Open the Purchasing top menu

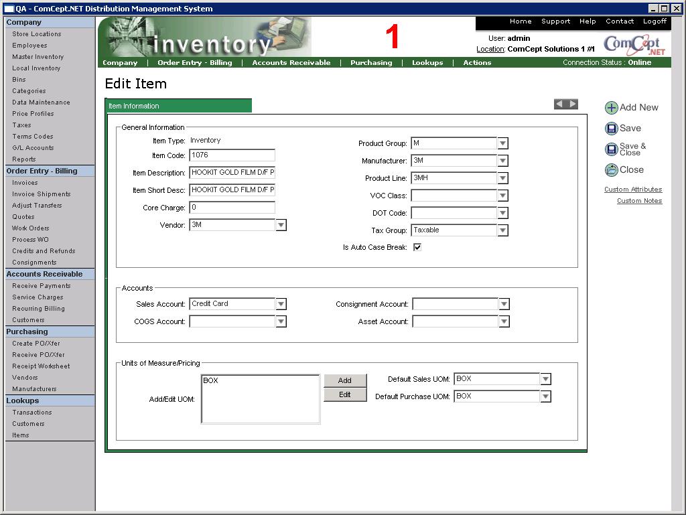tap(371, 62)
